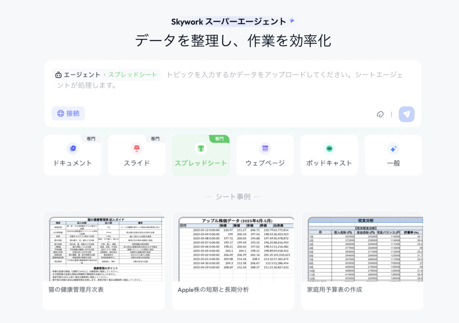This screenshot has height=323, width=459.
Task: Click the sparkle icon next to Skywork title
Action: point(292,21)
